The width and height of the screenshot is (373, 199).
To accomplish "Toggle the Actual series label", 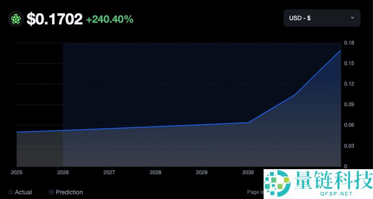I will (23, 192).
